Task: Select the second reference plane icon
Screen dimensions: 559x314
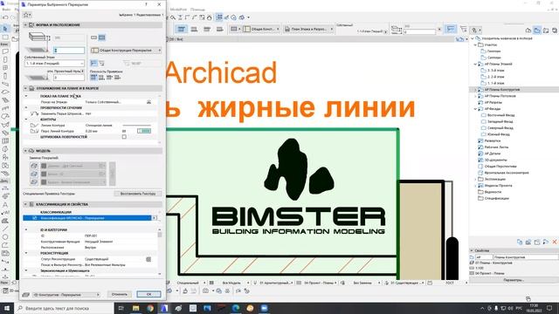Action: [101, 78]
